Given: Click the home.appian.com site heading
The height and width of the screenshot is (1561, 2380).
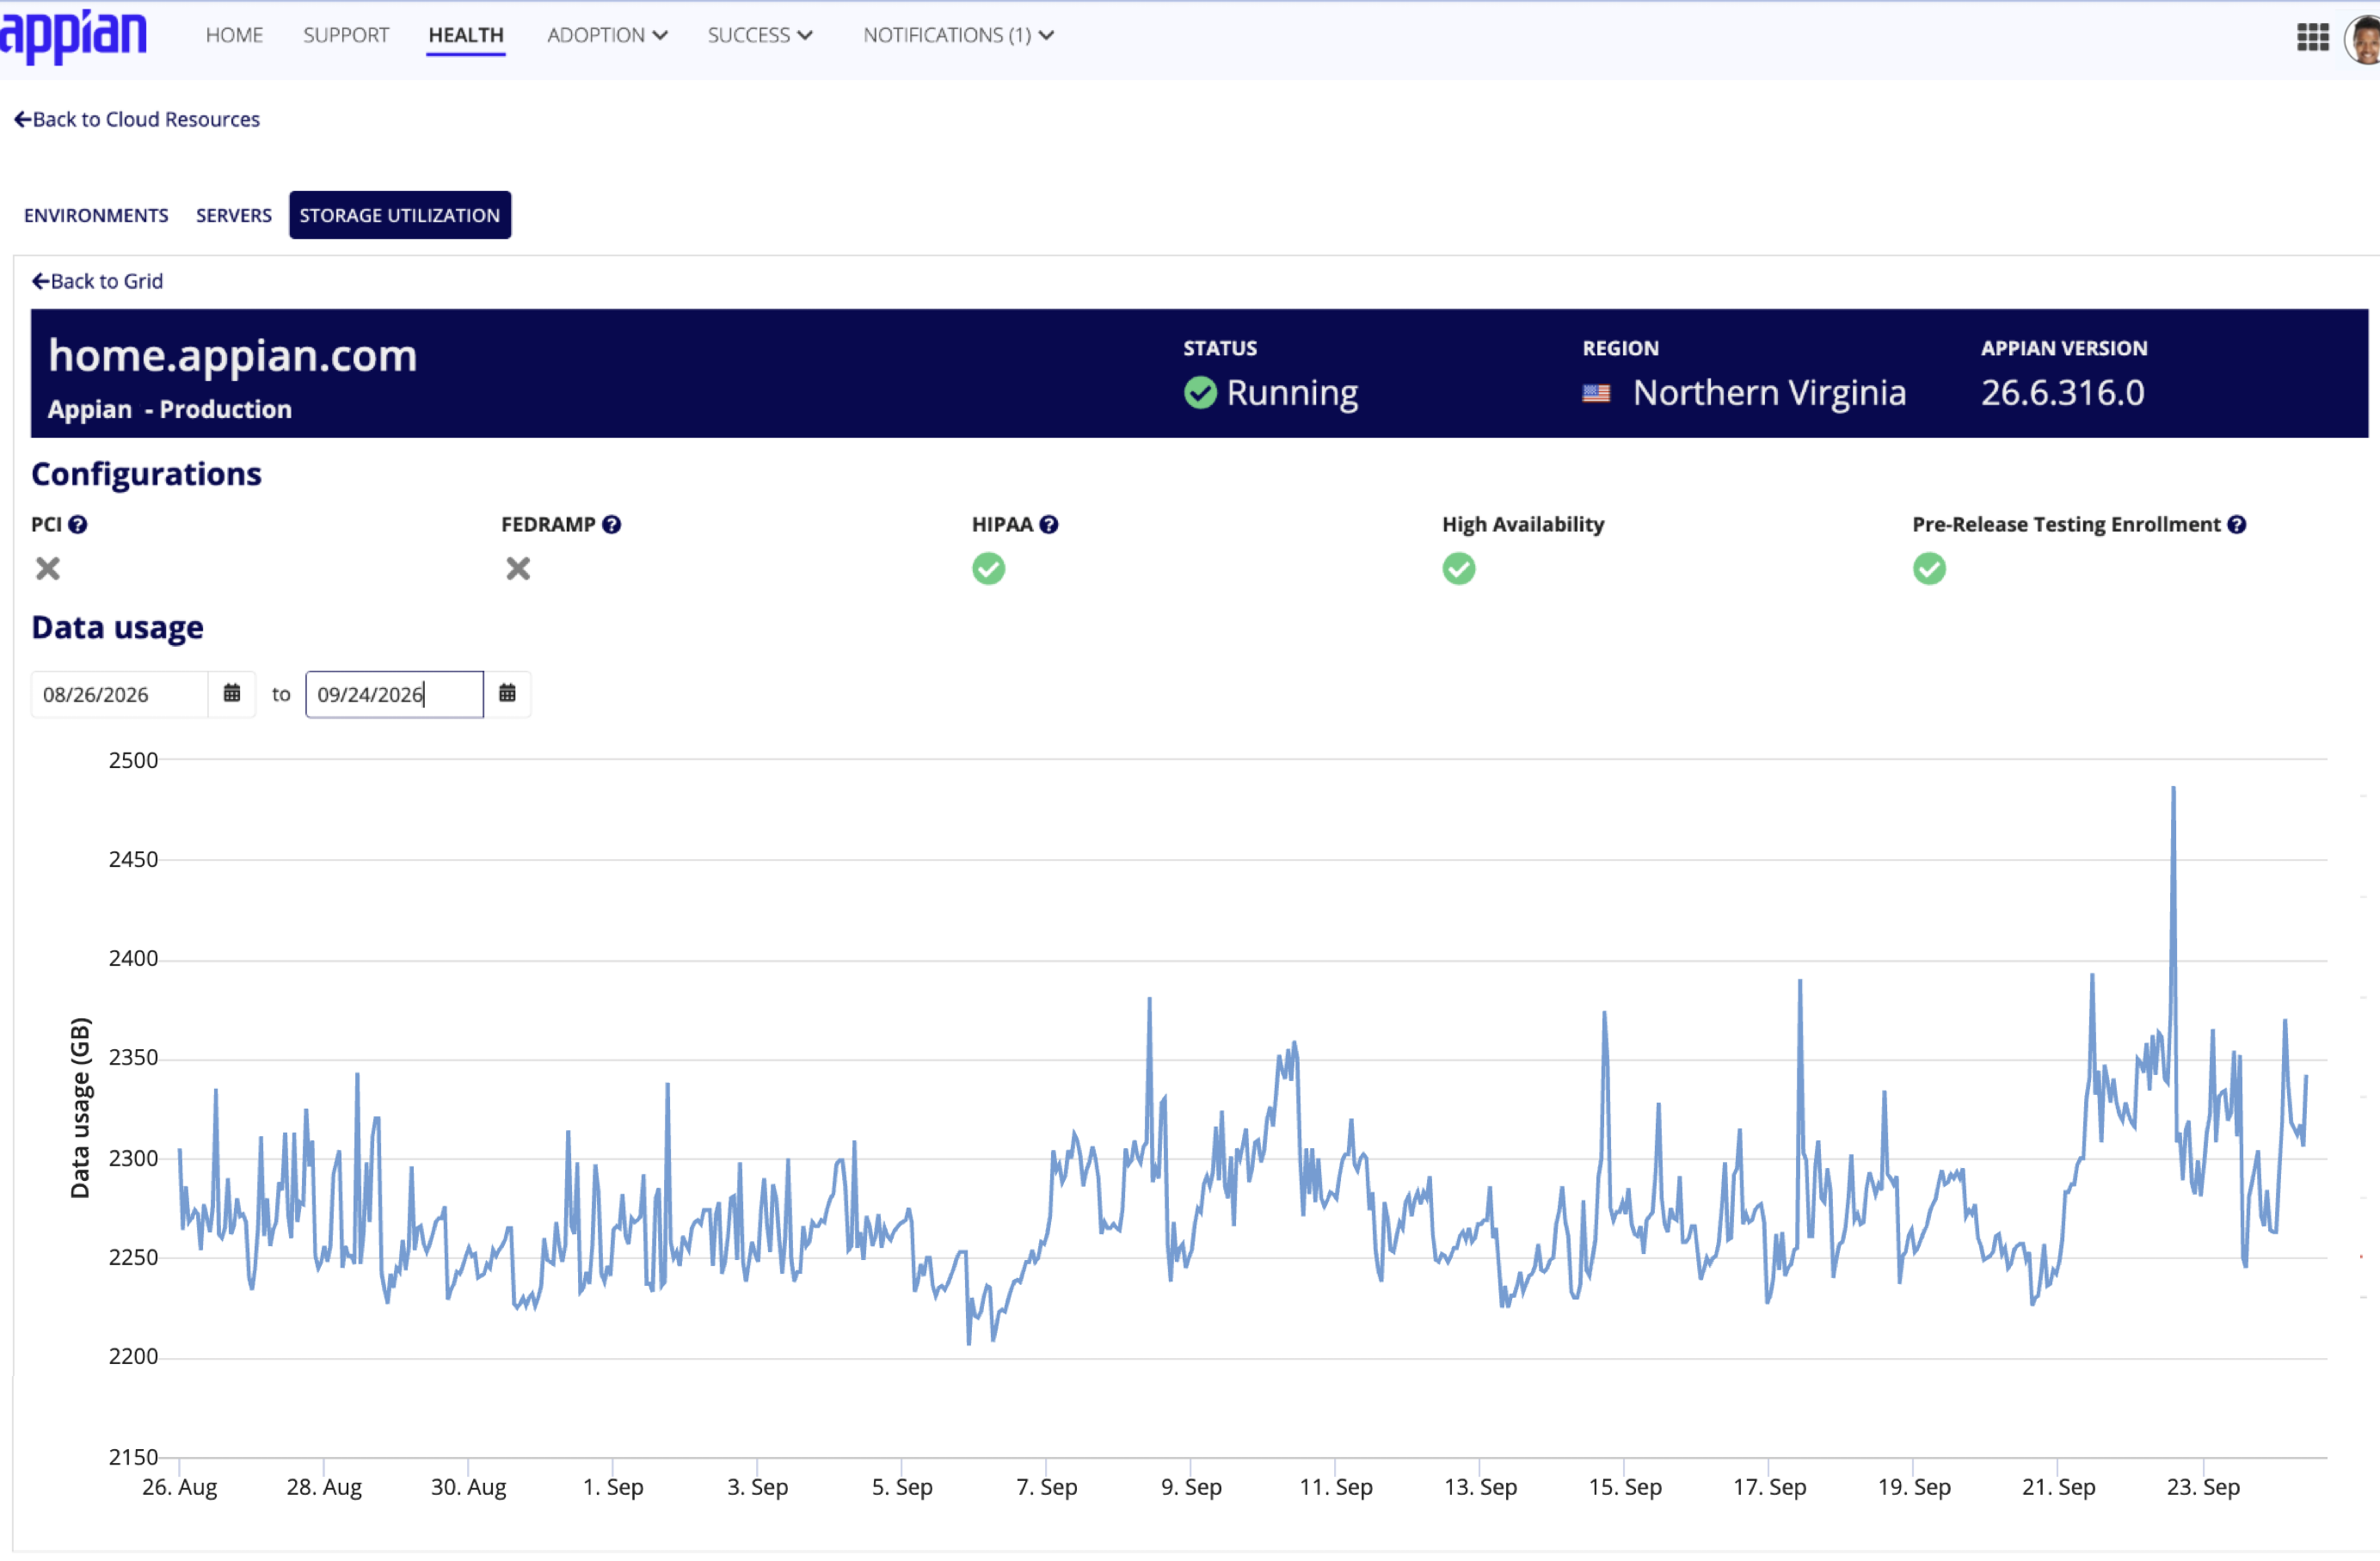Looking at the screenshot, I should tap(233, 356).
